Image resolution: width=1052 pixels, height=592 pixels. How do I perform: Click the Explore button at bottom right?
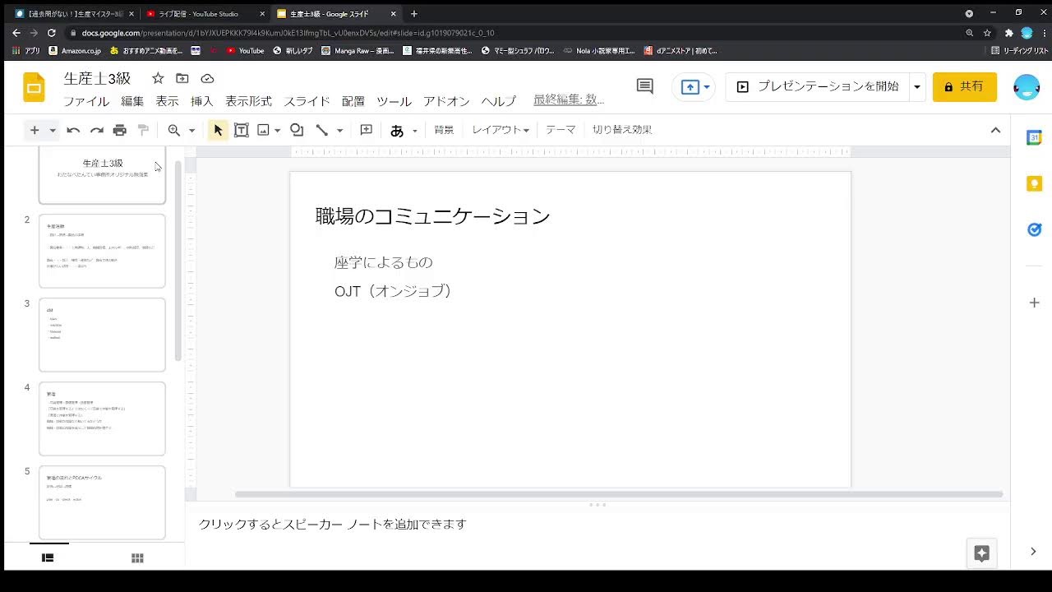[x=981, y=553]
